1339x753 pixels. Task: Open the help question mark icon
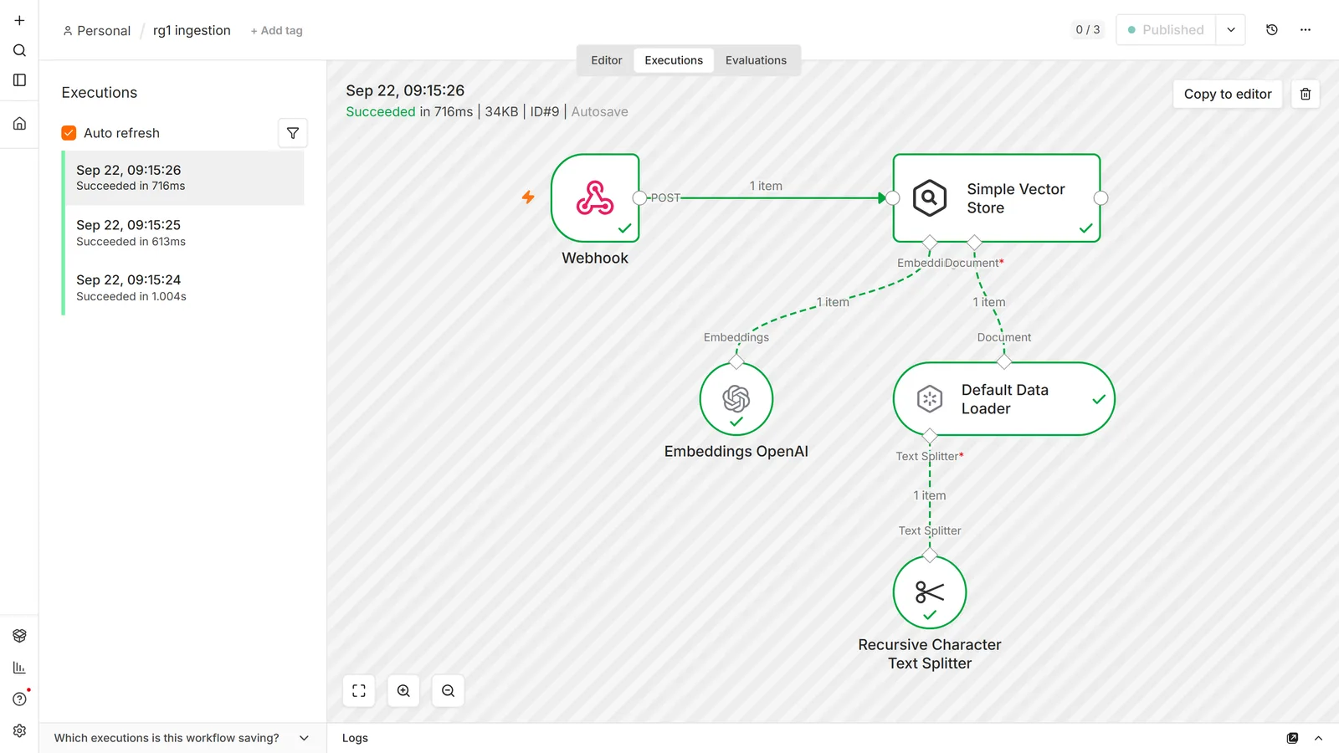coord(19,699)
